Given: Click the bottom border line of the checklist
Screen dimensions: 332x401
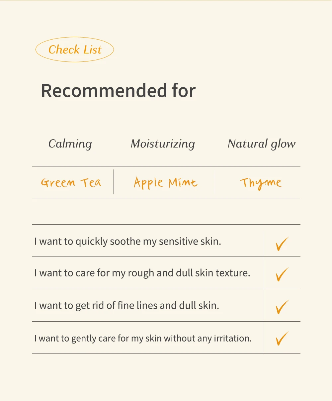Looking at the screenshot, I should 166,353.
